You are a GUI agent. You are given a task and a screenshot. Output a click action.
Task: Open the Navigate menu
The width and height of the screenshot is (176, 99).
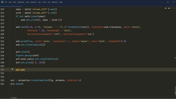(x=21, y=2)
